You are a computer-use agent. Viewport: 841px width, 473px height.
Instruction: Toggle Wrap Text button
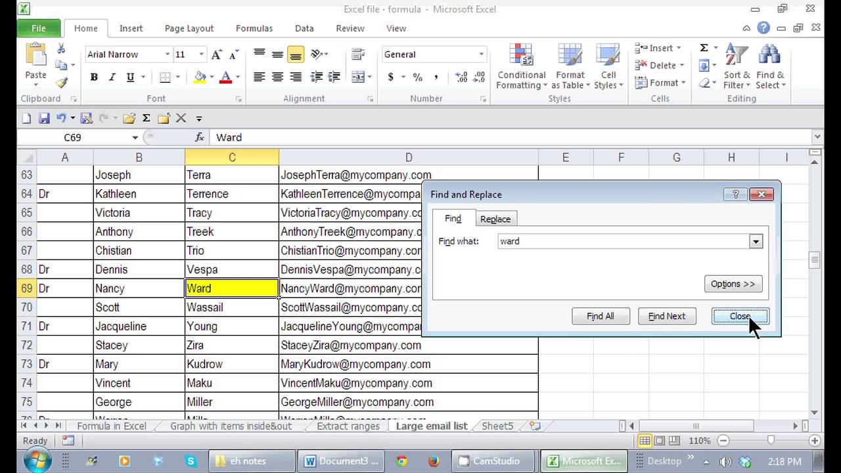pos(358,55)
